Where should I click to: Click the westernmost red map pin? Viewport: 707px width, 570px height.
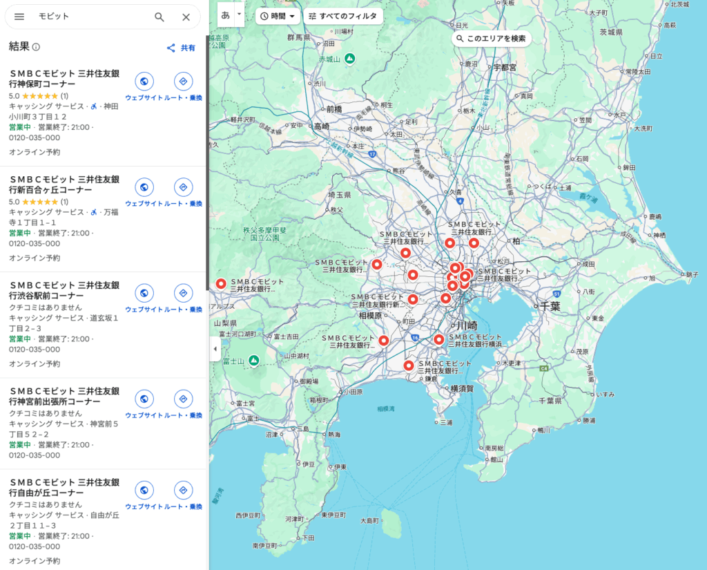coord(221,283)
